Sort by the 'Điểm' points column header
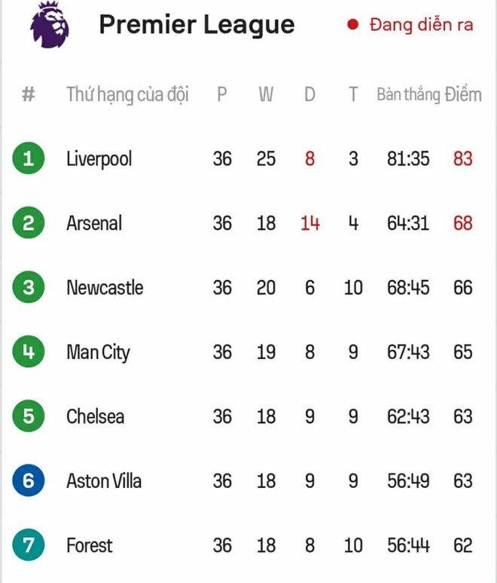 click(x=463, y=94)
